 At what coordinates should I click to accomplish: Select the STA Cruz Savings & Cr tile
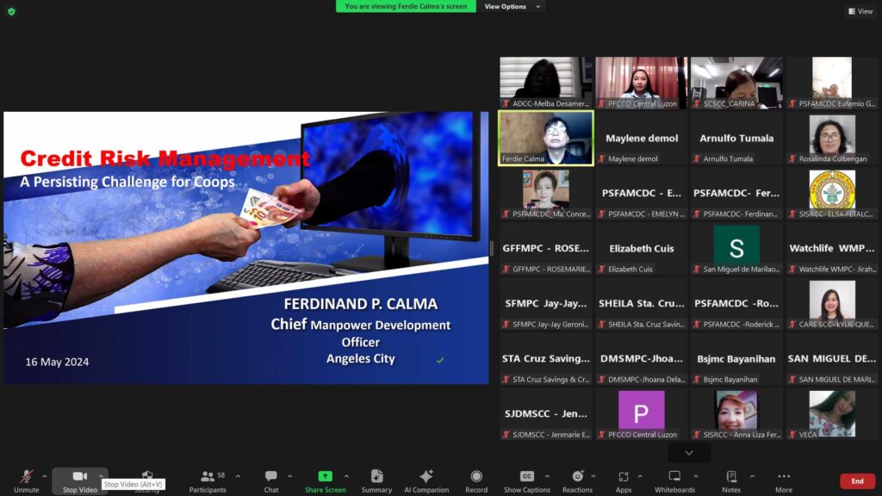(545, 359)
